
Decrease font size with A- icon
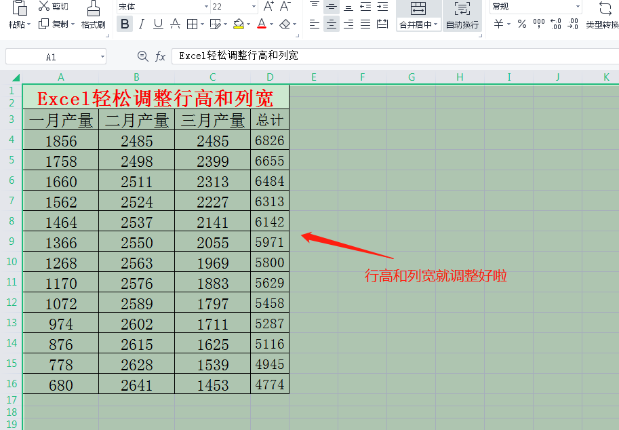click(285, 6)
